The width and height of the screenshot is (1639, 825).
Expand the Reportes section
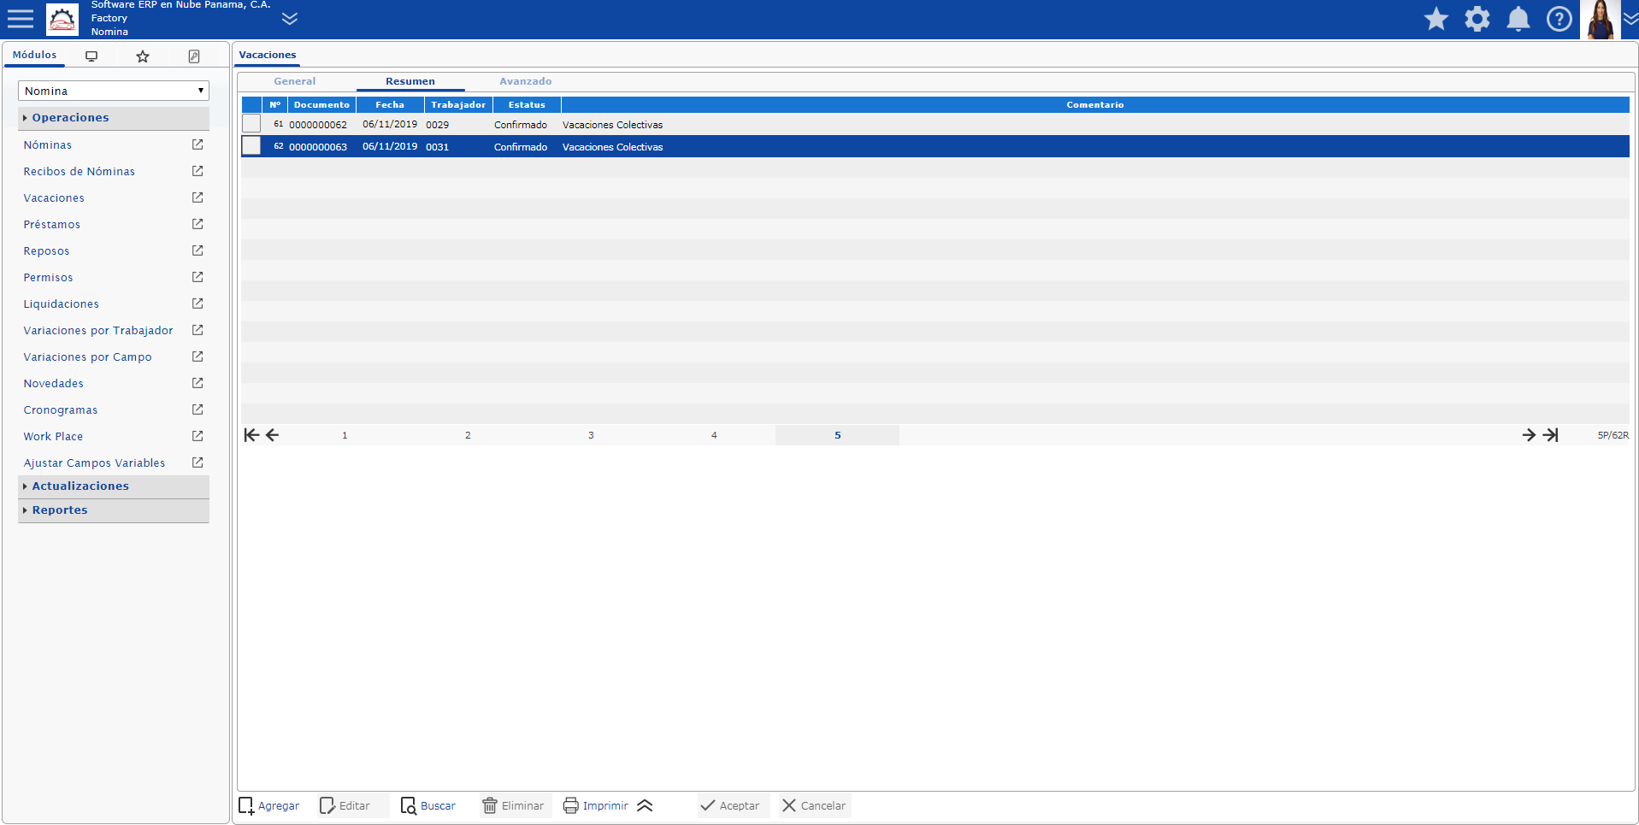coord(60,510)
